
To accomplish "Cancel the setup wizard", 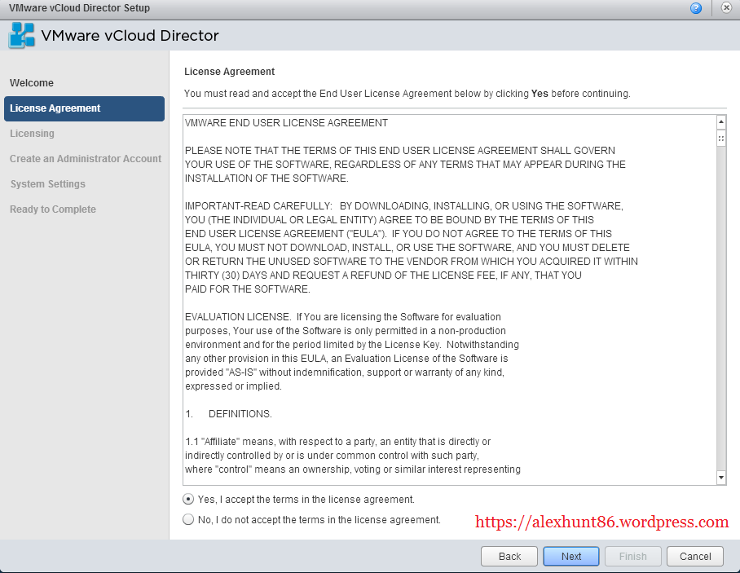I will click(695, 556).
